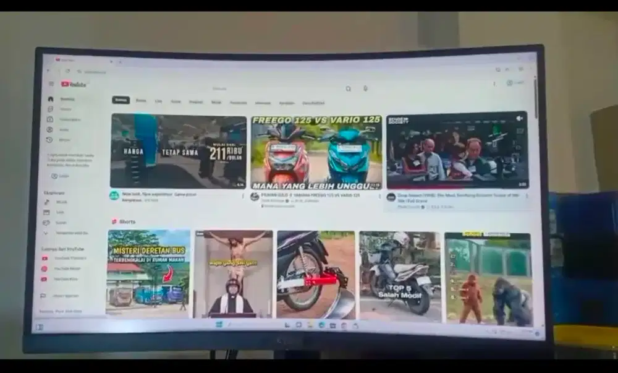Open YouTube Kids in the sidebar
618x373 pixels.
[61, 279]
